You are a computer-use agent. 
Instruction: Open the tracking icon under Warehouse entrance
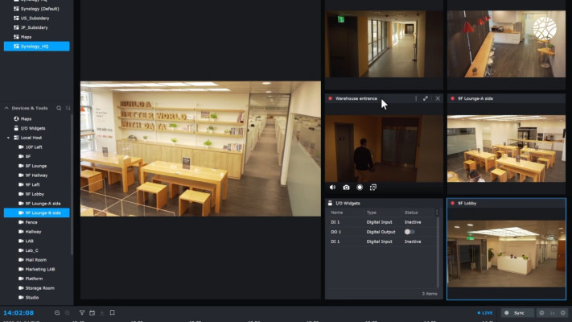point(373,188)
